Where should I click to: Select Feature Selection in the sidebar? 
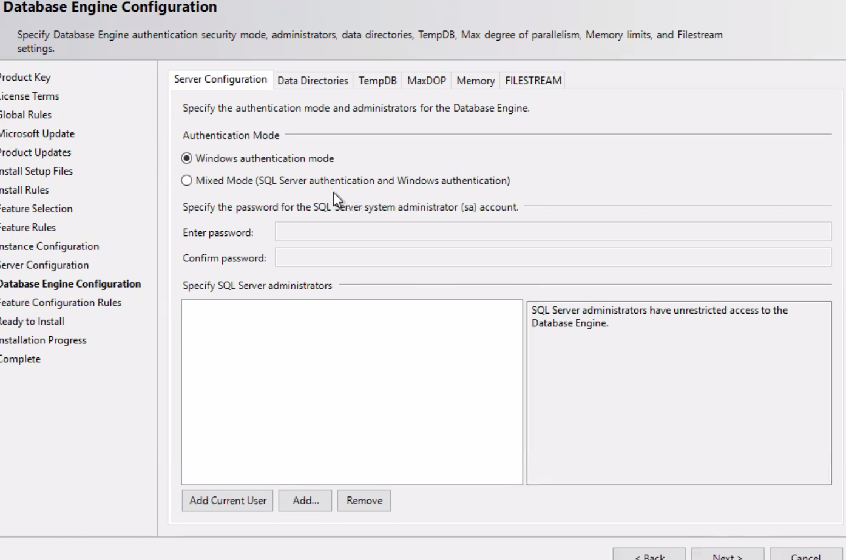pyautogui.click(x=36, y=208)
